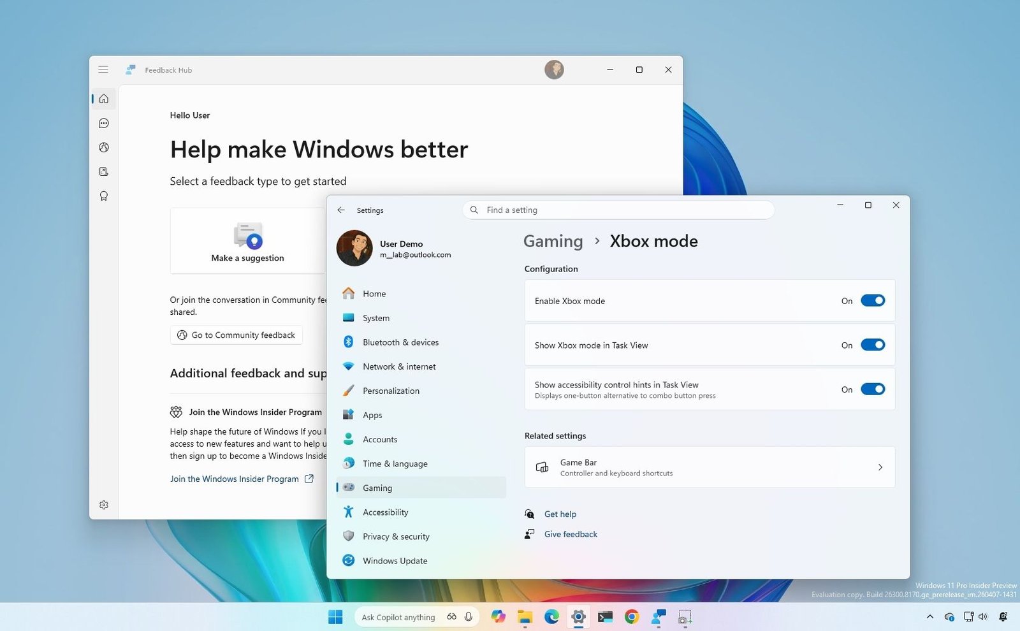Go back using Settings back arrow
The image size is (1020, 631).
[x=341, y=210]
